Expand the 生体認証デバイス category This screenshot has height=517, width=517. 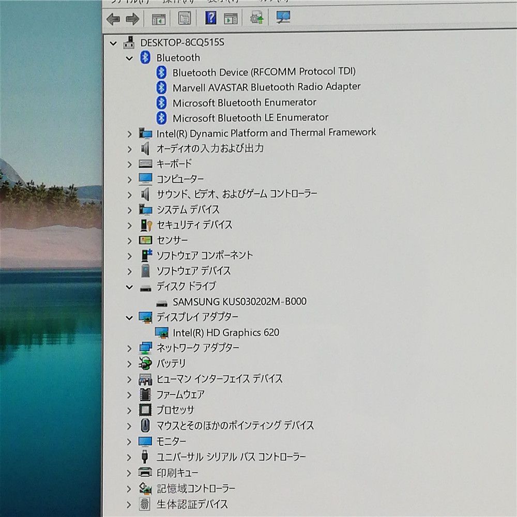pos(129,504)
